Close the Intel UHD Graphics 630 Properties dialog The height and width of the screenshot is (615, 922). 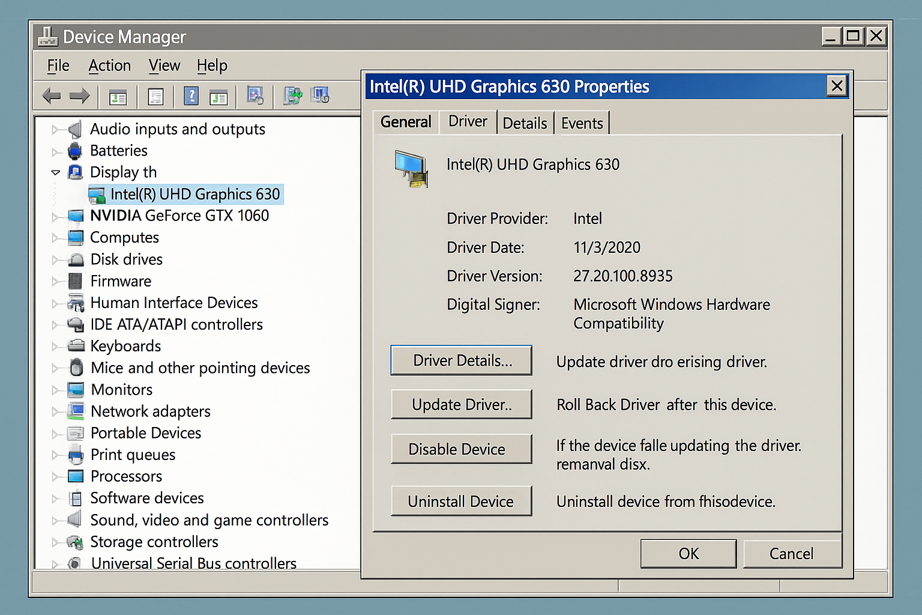click(837, 86)
